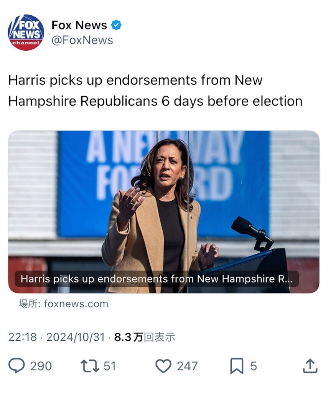Screen dimensions: 328x393
Task: Like the post with the heart icon
Action: tap(163, 366)
